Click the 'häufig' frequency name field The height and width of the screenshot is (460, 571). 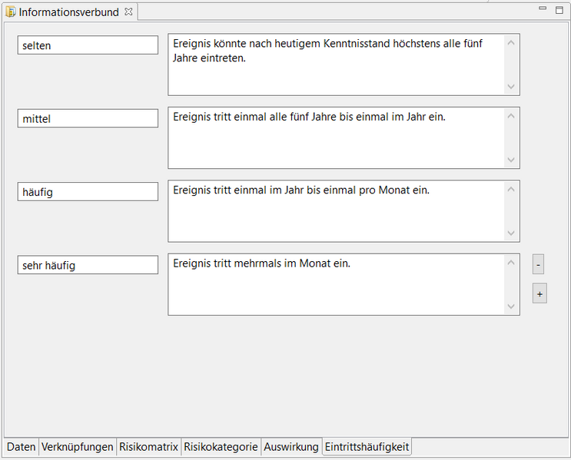pos(88,191)
